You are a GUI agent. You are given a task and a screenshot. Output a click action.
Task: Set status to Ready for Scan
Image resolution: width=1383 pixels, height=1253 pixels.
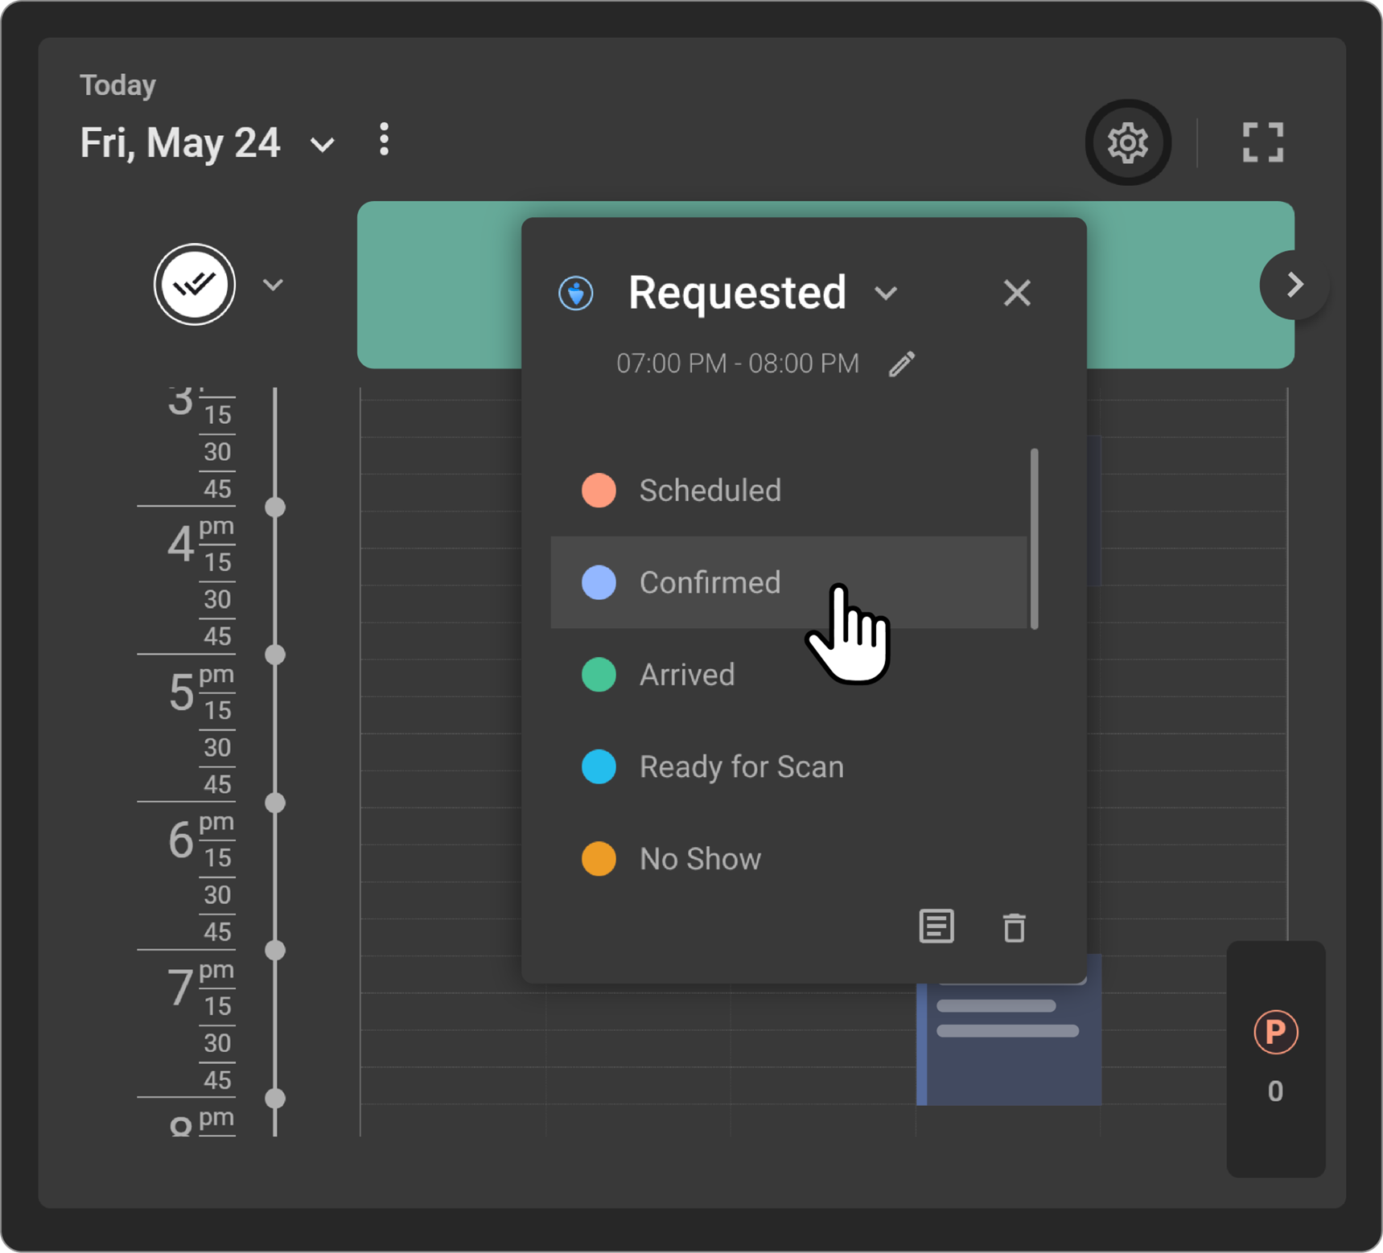pyautogui.click(x=740, y=767)
